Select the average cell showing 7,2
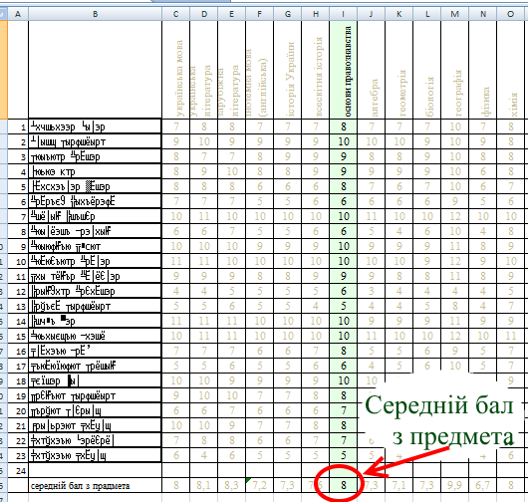This screenshot has height=502, width=528. coord(260,485)
